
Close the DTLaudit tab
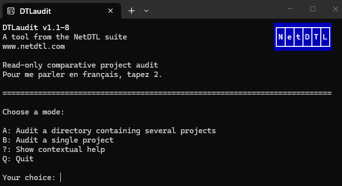(x=110, y=11)
